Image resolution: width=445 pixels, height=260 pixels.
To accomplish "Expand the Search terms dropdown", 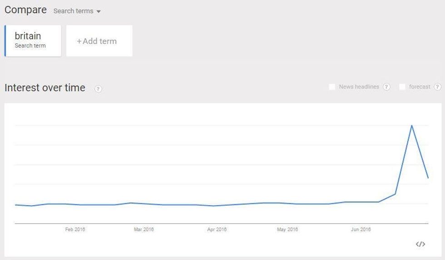I will [x=77, y=11].
